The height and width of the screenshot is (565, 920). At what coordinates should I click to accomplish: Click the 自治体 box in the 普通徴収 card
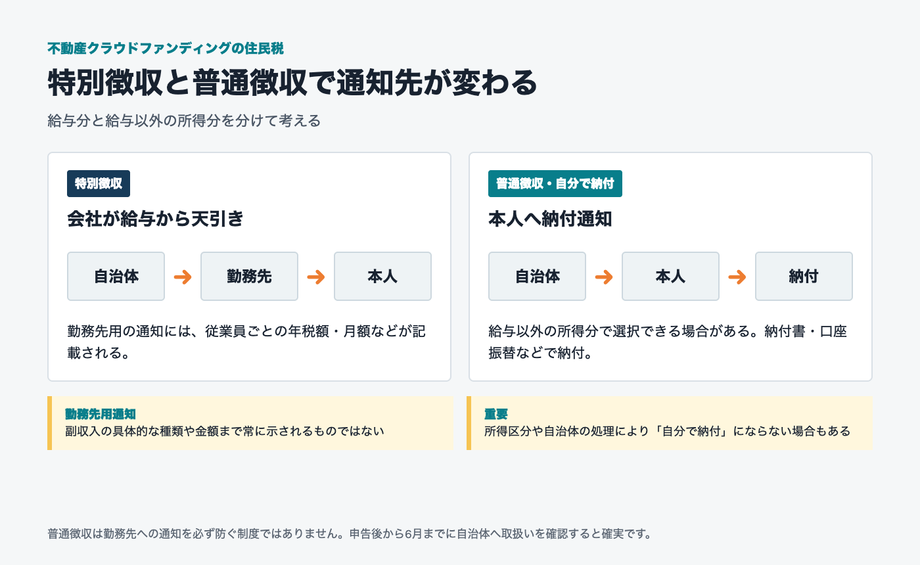click(537, 277)
